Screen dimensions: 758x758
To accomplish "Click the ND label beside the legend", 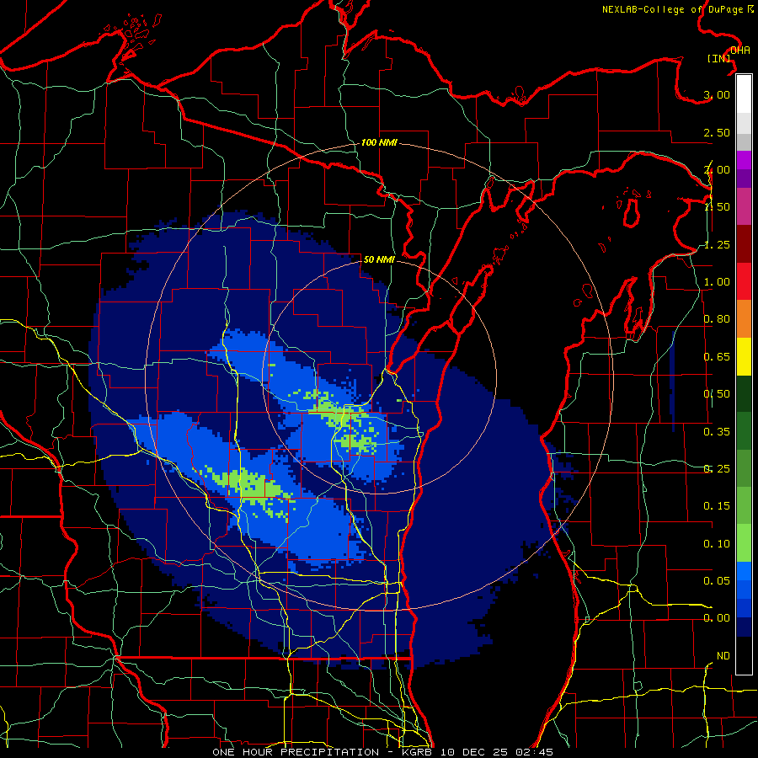I will pyautogui.click(x=723, y=656).
